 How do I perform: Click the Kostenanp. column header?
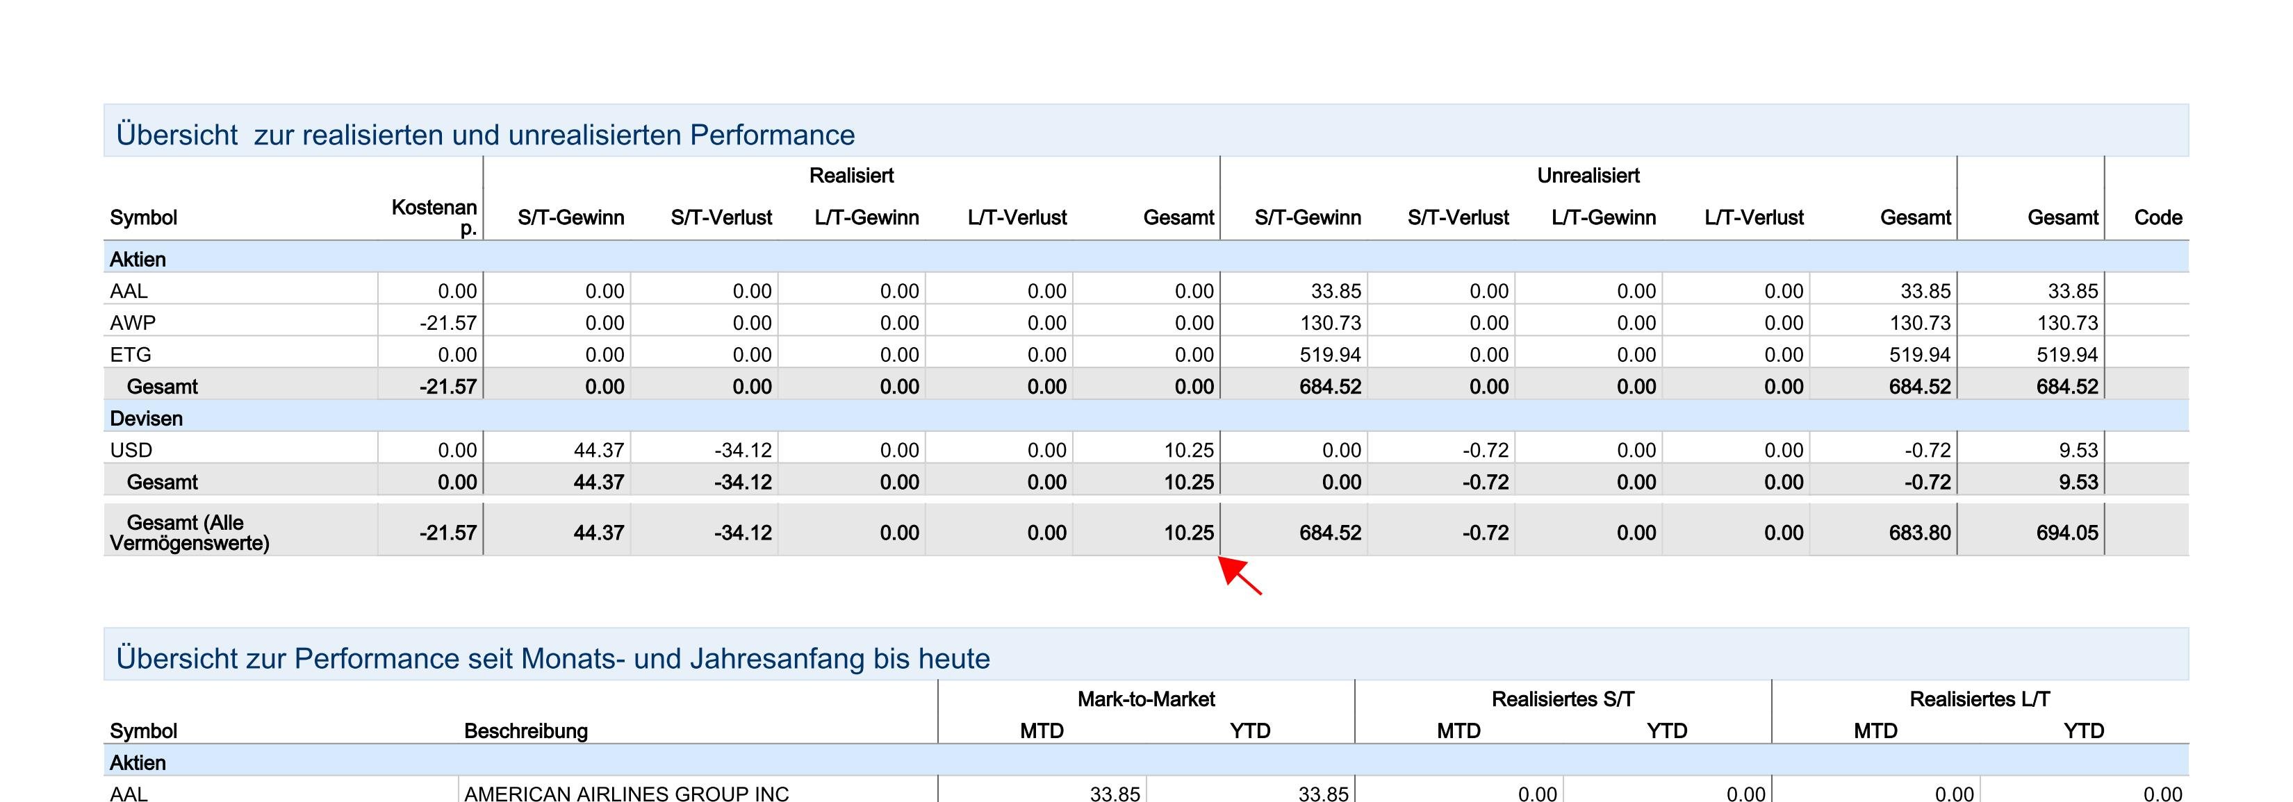[x=434, y=216]
